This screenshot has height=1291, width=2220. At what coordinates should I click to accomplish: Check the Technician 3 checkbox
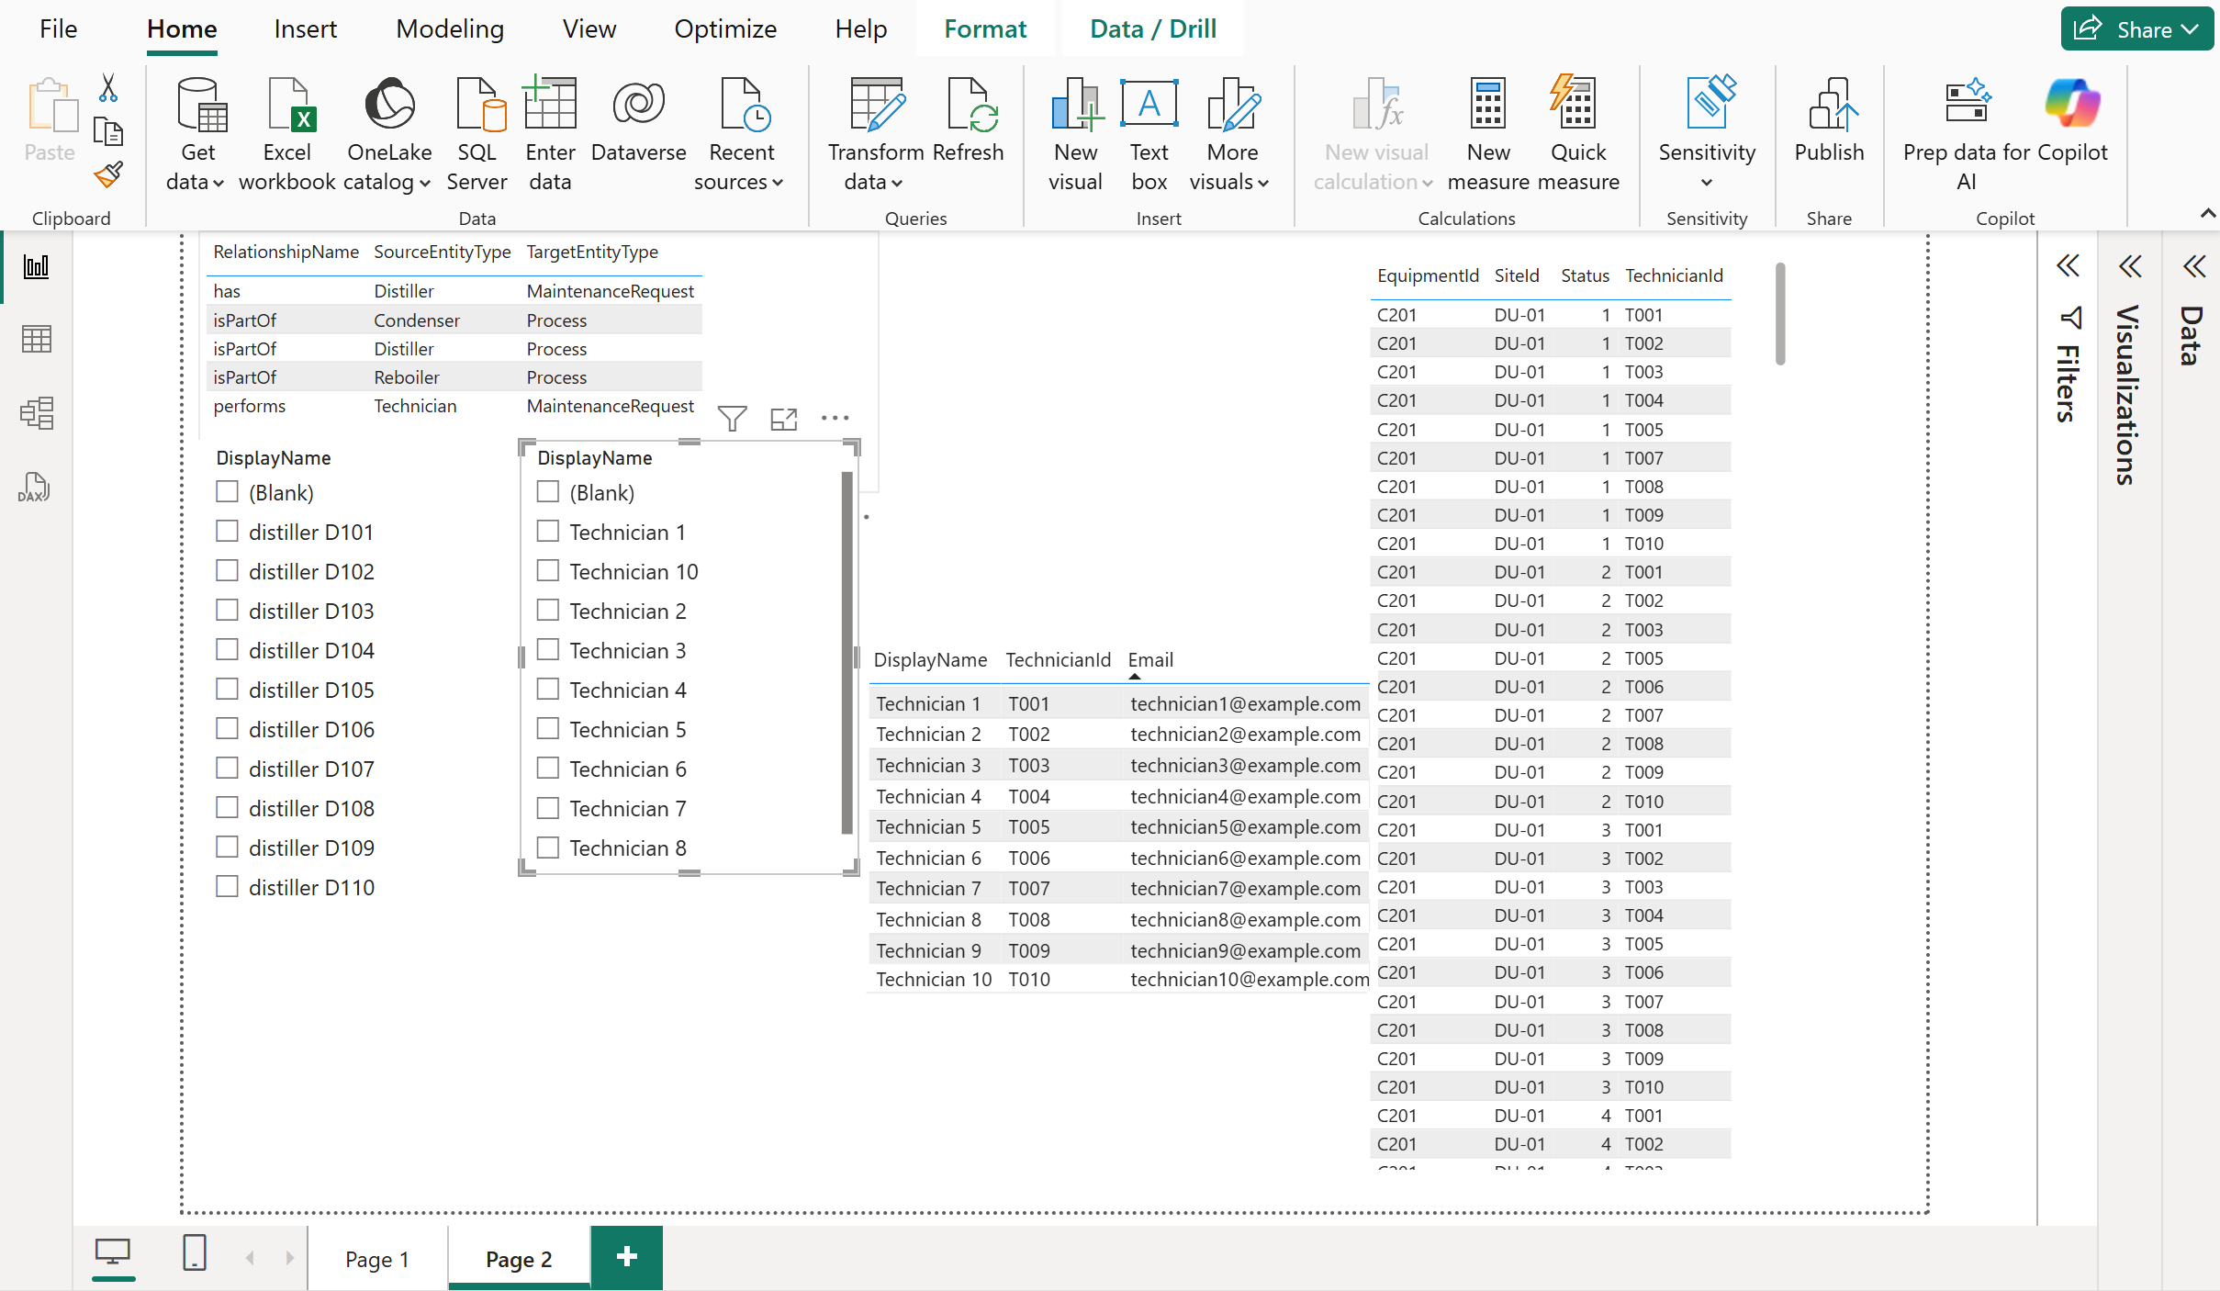pyautogui.click(x=549, y=649)
